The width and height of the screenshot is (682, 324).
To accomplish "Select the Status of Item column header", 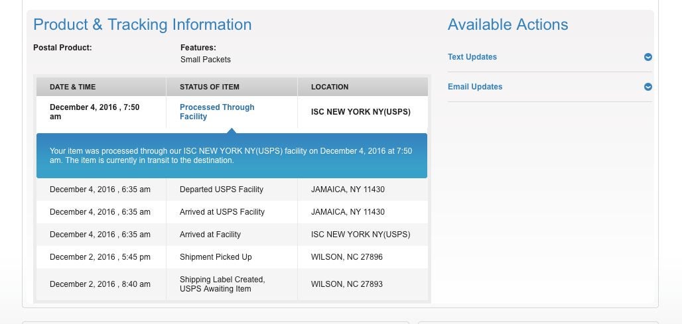I will (209, 87).
